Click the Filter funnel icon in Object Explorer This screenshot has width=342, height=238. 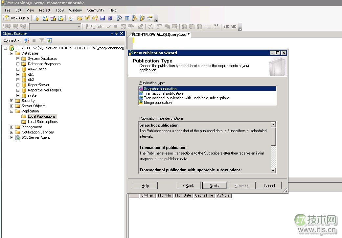point(42,40)
